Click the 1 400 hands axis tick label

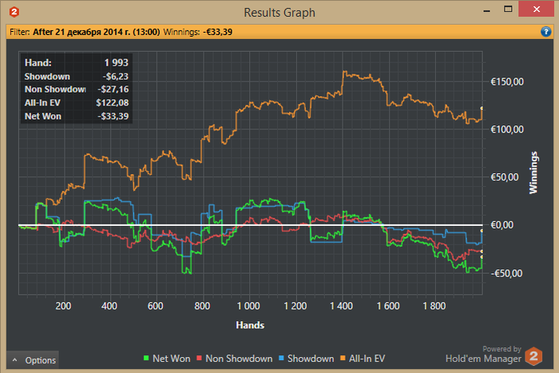click(x=341, y=306)
